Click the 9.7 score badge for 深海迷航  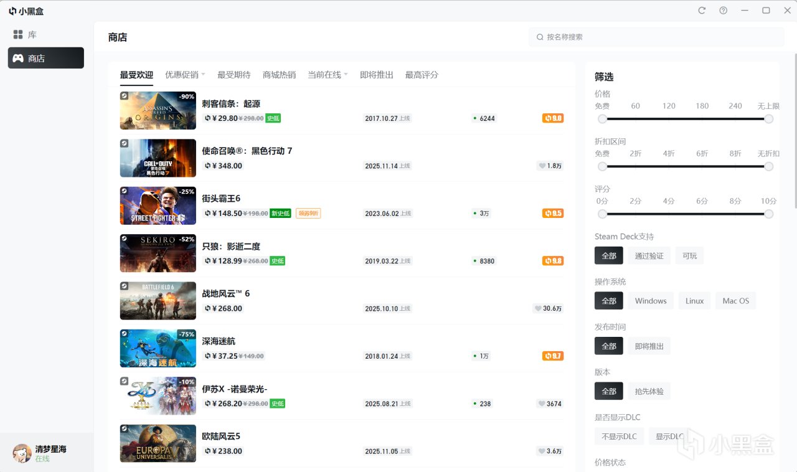click(553, 356)
